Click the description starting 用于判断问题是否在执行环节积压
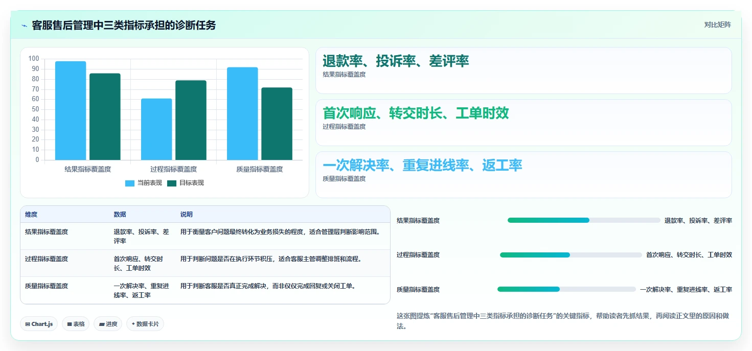 [271, 259]
